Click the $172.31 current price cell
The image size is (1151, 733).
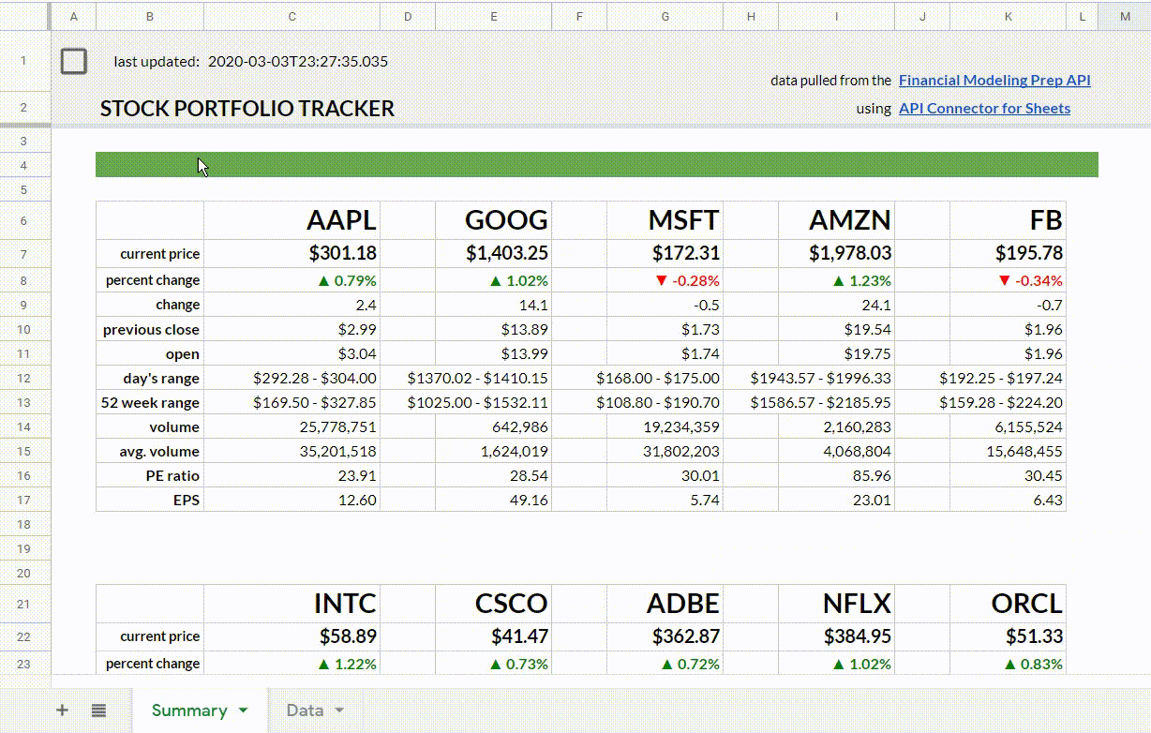pos(665,253)
